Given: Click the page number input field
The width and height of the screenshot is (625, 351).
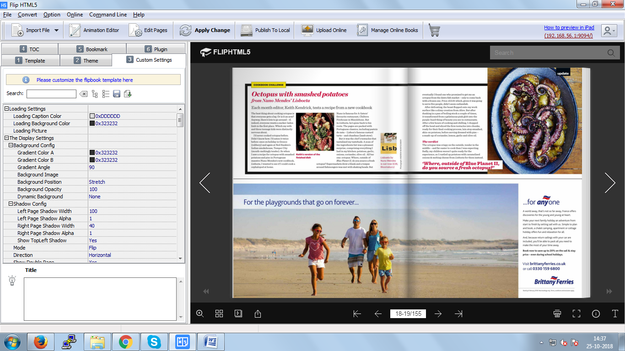Looking at the screenshot, I should coord(409,314).
